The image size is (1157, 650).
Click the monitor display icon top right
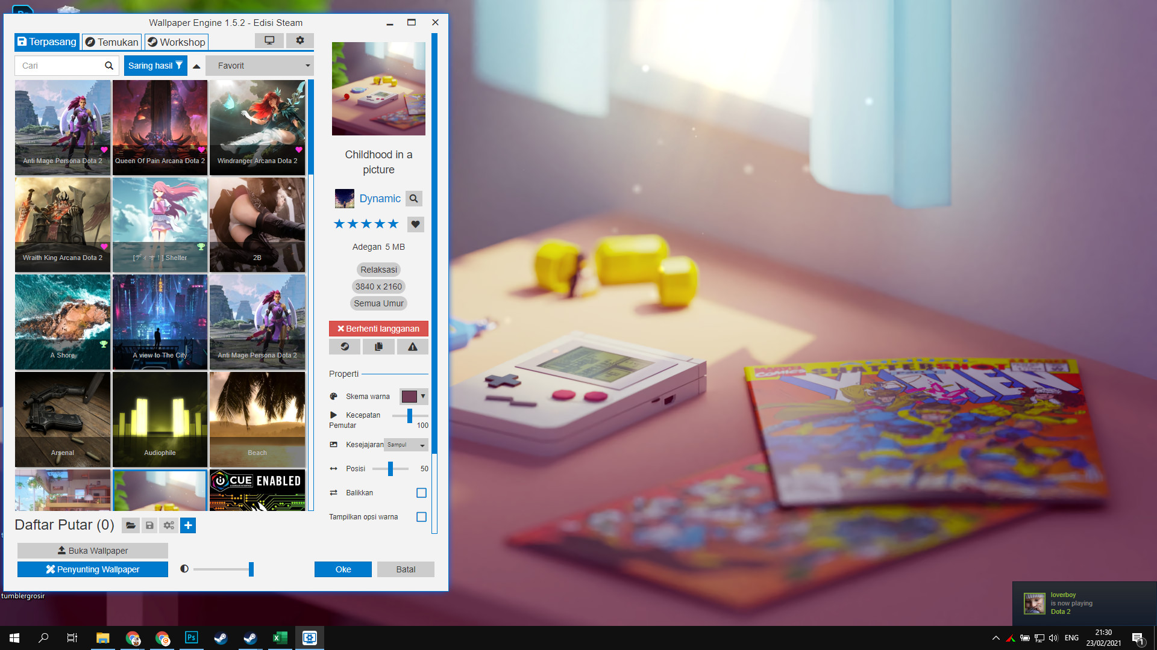[x=269, y=40]
